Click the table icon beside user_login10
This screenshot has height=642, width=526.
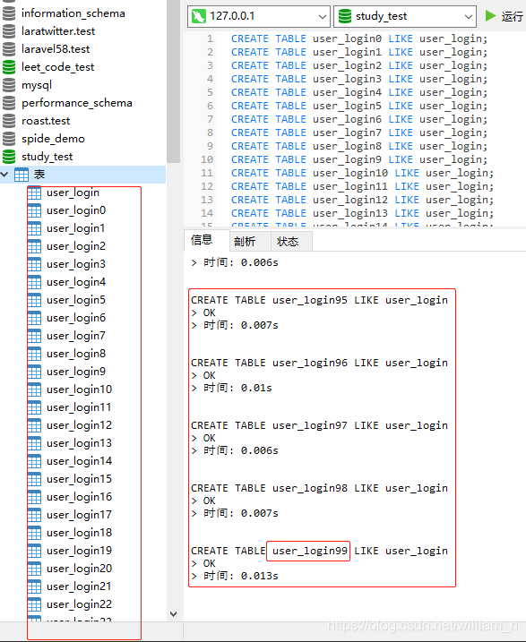34,389
